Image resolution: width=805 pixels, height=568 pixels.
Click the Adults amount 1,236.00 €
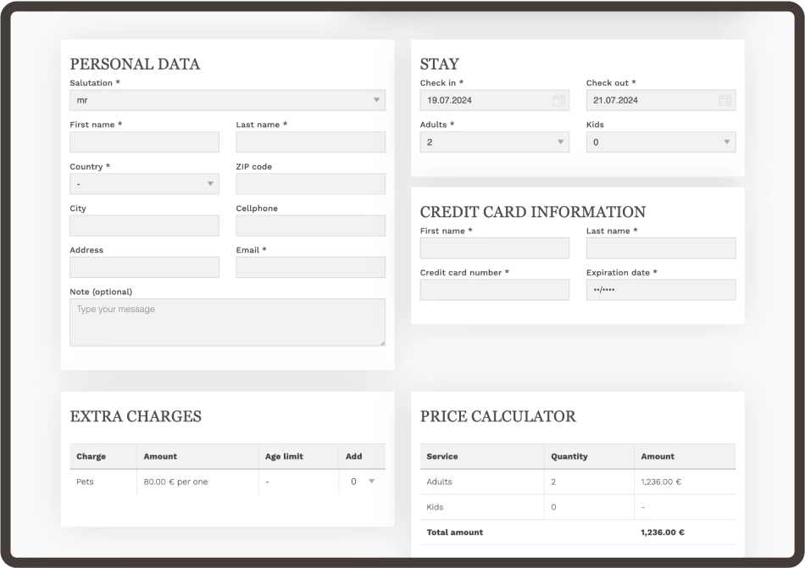pyautogui.click(x=661, y=482)
